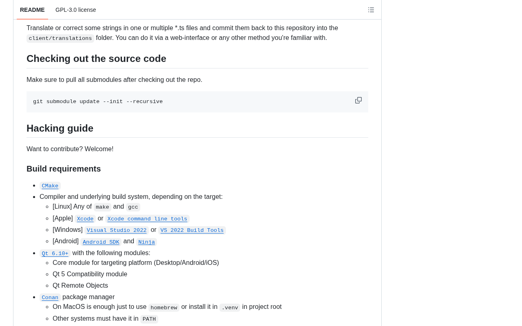This screenshot has width=522, height=326.
Task: Switch to GPL-3.0 license tab
Action: [x=76, y=10]
